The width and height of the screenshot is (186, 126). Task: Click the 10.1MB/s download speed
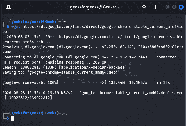coord(138,82)
